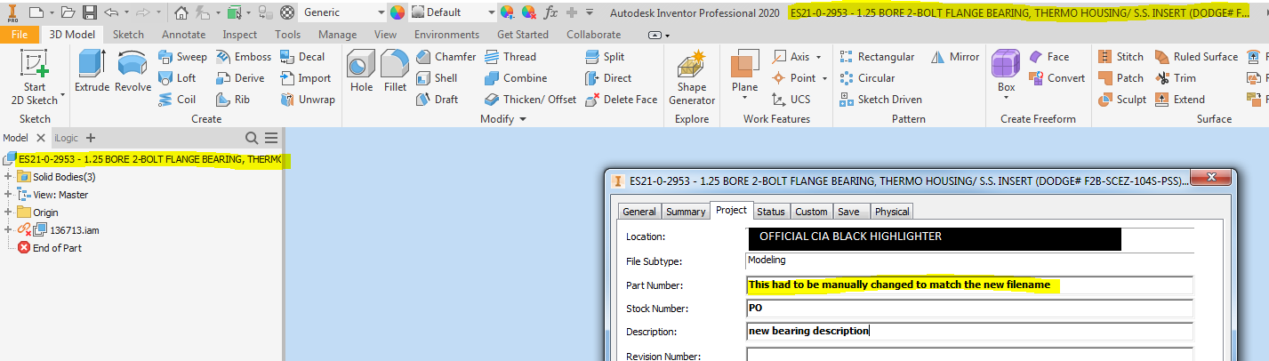1269x361 pixels.
Task: Open the Physical tab in properties dialog
Action: 891,211
